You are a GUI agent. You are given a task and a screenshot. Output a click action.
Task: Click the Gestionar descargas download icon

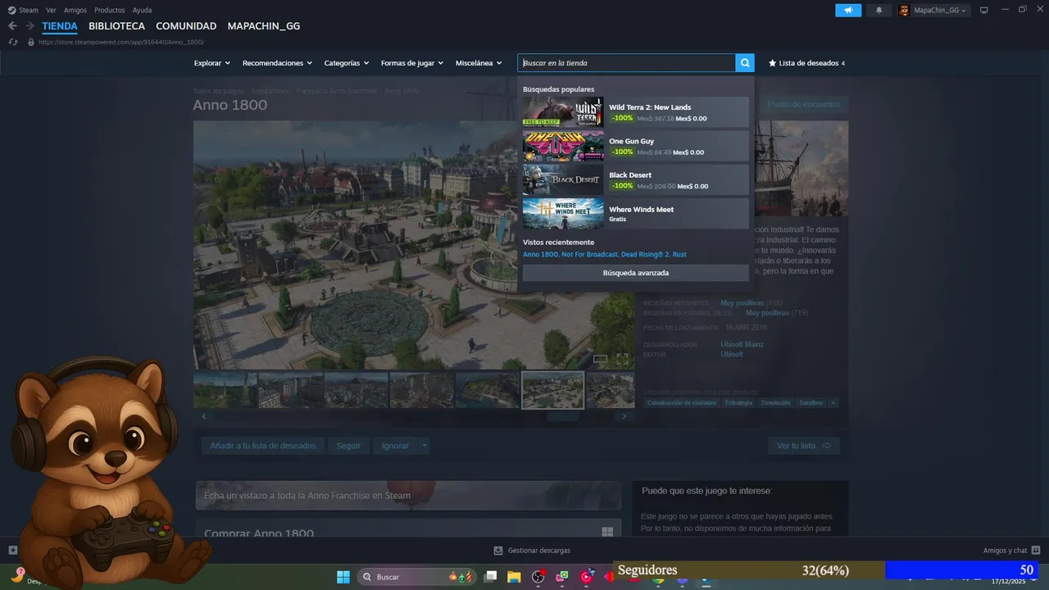click(498, 551)
